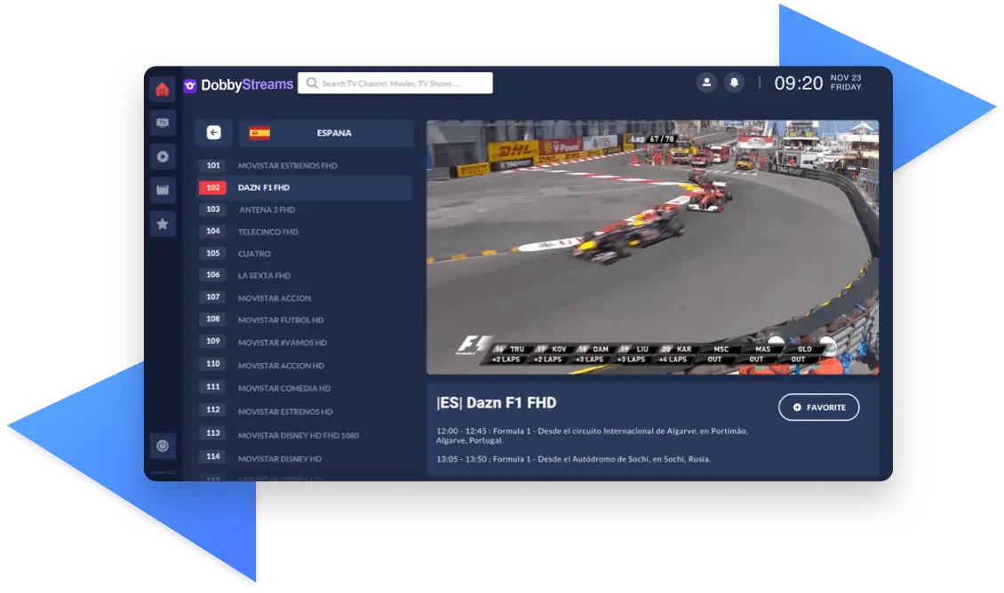This screenshot has height=593, width=1004.
Task: Select channel 102 DAZN F1 FHD
Action: (x=302, y=187)
